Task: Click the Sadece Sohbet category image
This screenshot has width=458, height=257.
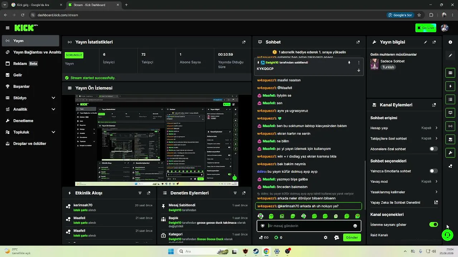Action: [x=374, y=64]
